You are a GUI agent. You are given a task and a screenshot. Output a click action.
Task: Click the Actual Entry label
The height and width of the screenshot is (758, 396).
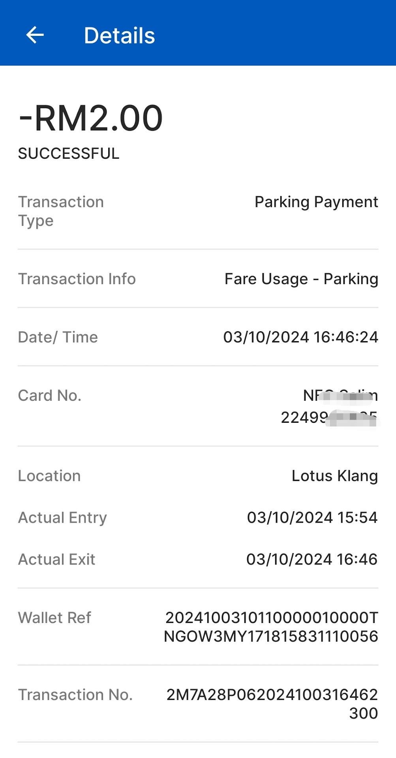click(x=62, y=518)
